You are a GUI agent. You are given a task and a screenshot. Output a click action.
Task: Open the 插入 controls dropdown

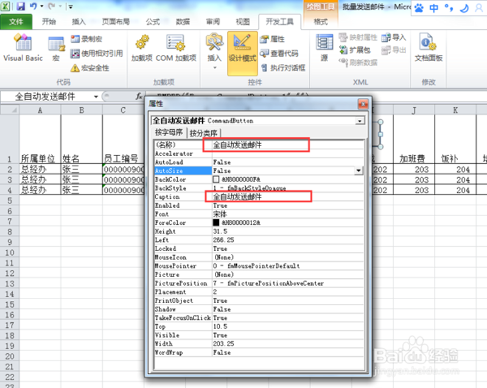click(214, 52)
